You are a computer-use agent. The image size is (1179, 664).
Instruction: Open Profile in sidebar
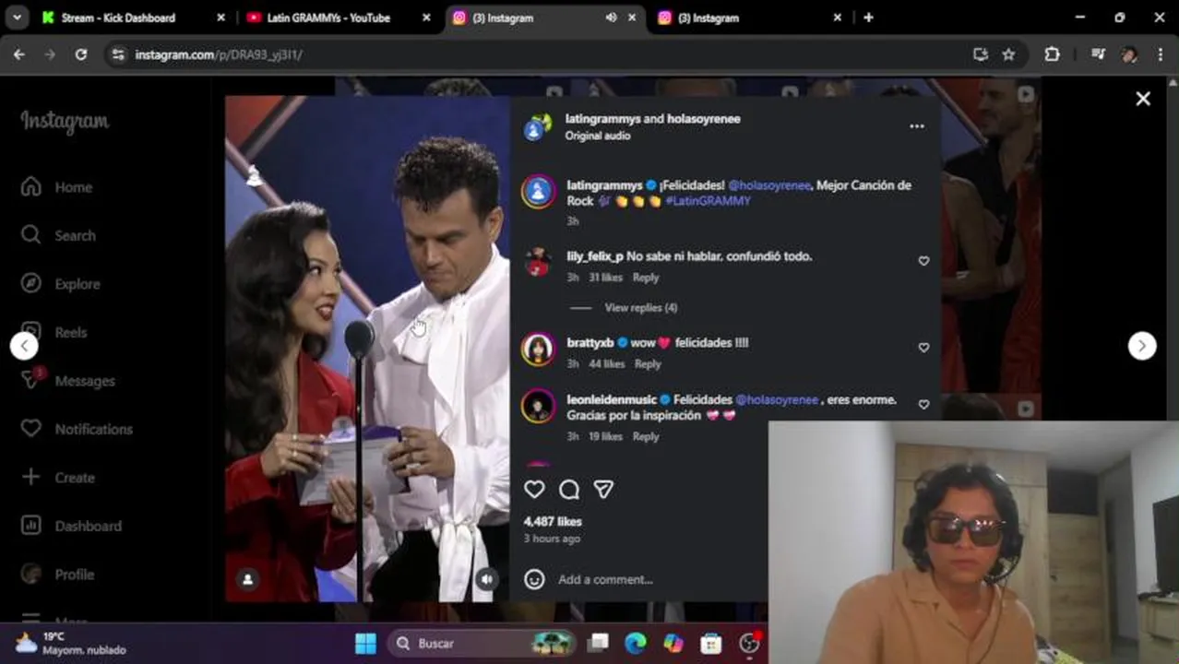(58, 575)
